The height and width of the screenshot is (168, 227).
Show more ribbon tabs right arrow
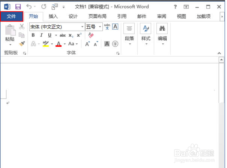(222, 17)
